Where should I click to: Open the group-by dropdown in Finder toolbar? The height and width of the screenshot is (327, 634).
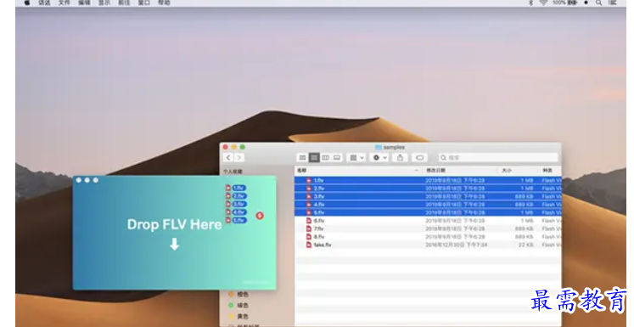[356, 157]
